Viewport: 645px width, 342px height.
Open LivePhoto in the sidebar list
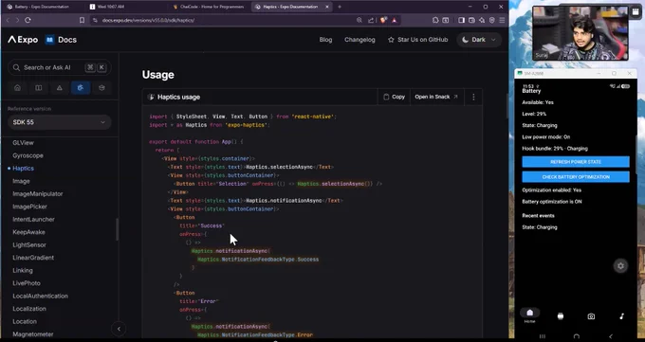[27, 283]
